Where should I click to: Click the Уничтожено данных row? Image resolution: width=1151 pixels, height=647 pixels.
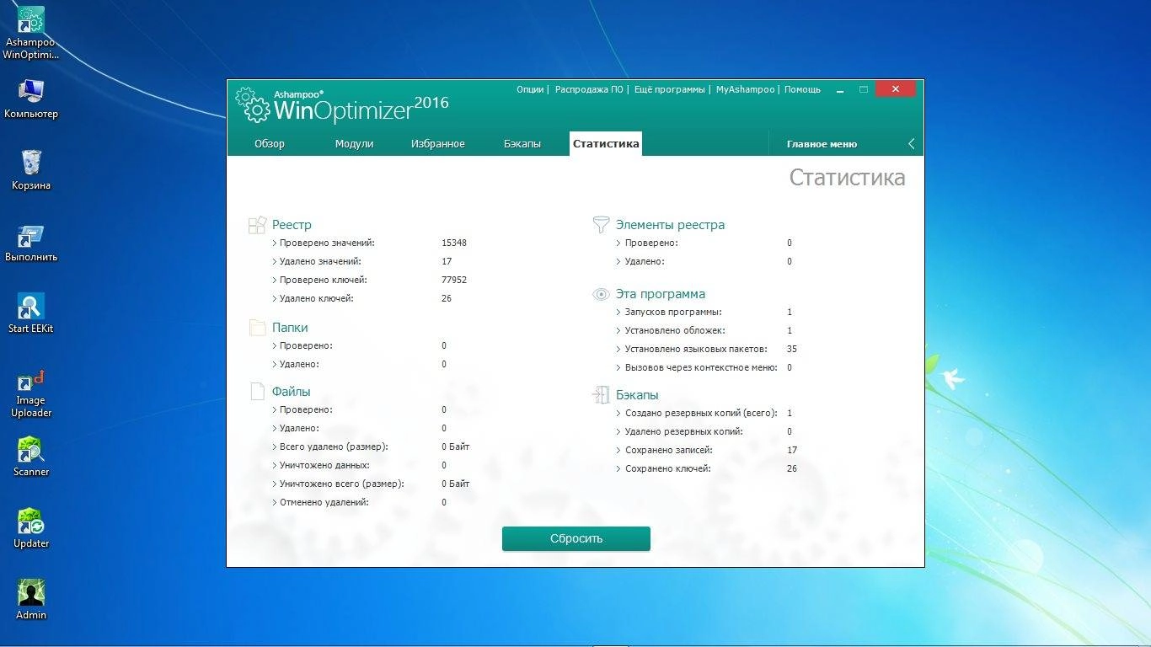tap(360, 465)
